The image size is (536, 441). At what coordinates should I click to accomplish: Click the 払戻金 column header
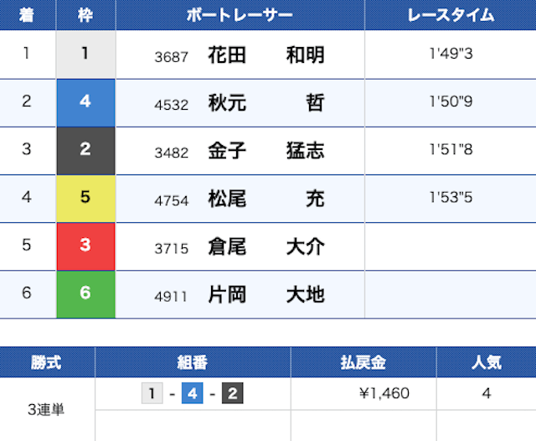[x=363, y=362]
